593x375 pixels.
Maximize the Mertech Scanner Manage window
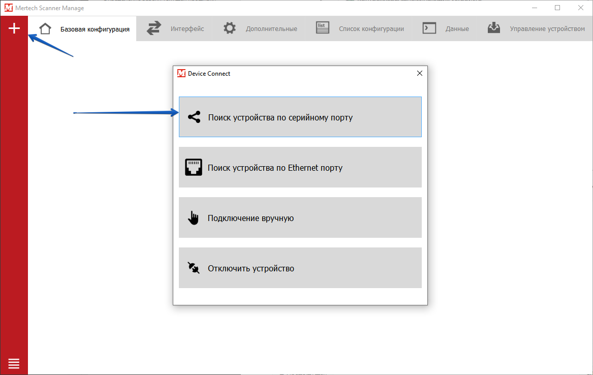point(557,8)
